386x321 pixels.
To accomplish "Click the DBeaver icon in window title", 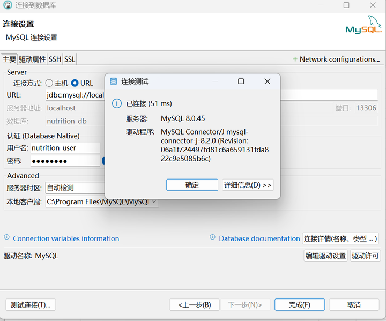I will coord(8,5).
